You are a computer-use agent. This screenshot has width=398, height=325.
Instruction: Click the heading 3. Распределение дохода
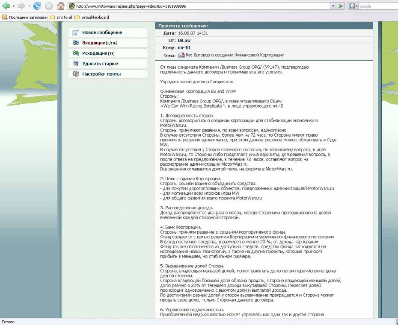187,208
